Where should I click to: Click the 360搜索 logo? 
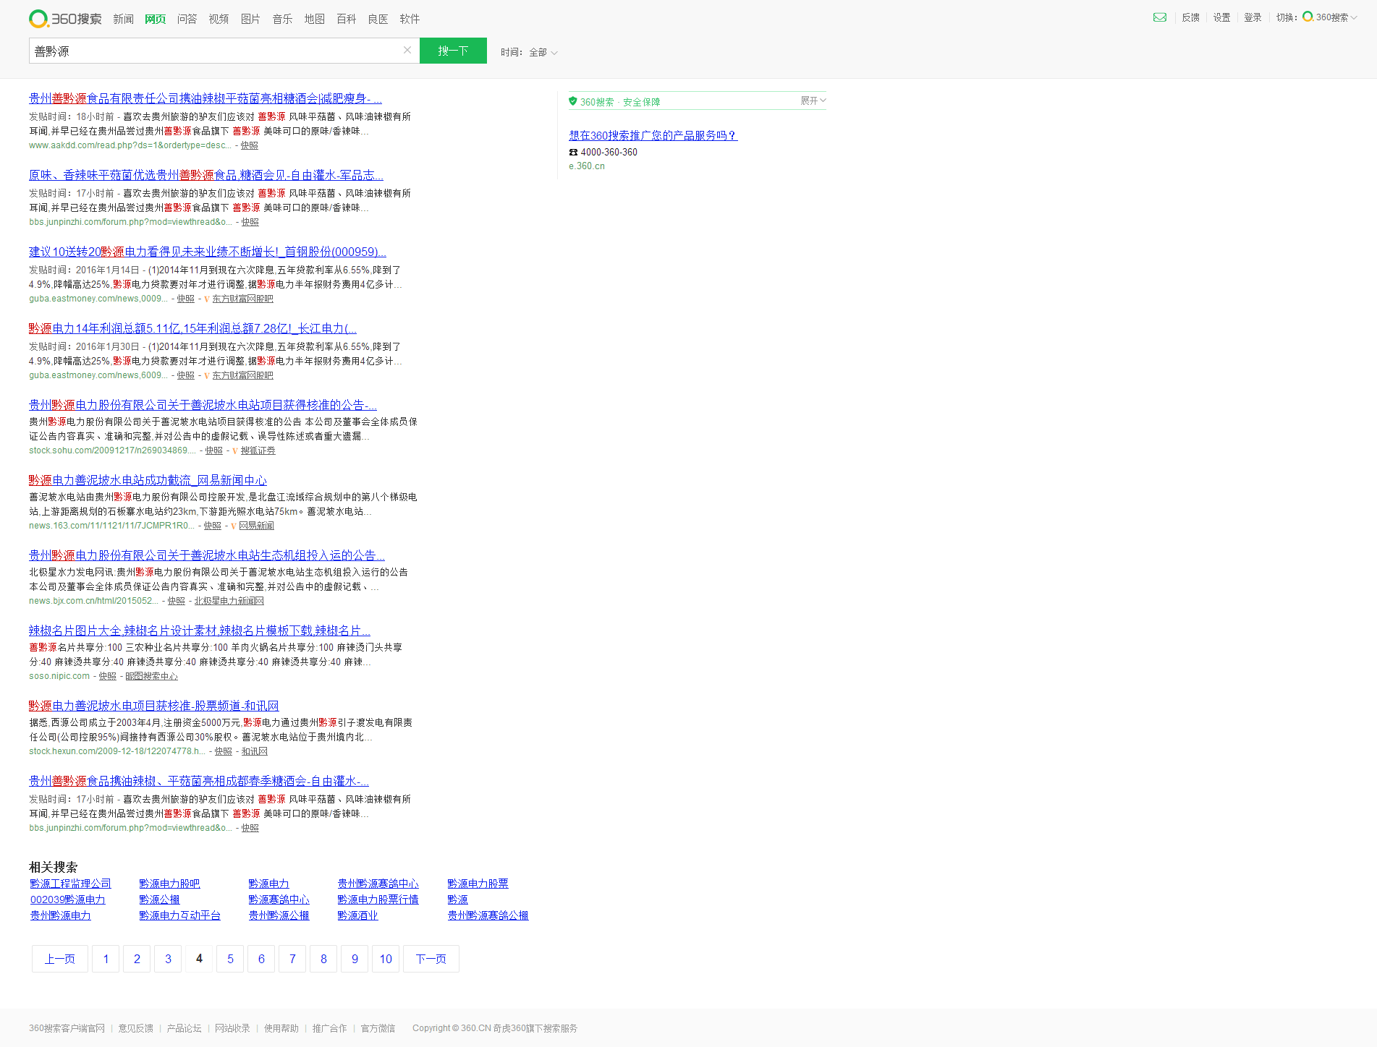(65, 19)
